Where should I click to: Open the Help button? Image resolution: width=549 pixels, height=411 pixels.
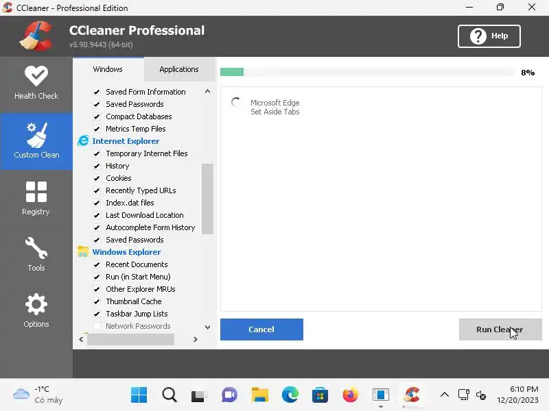(489, 36)
